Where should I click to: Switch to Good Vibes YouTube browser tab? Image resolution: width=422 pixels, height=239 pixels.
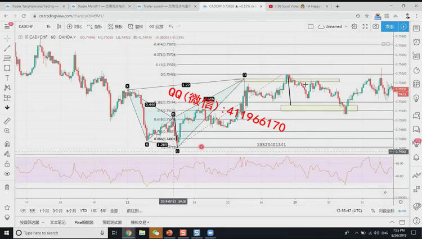tap(298, 6)
